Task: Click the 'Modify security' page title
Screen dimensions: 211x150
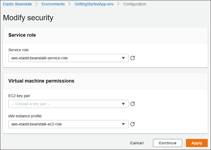Action: (28, 18)
